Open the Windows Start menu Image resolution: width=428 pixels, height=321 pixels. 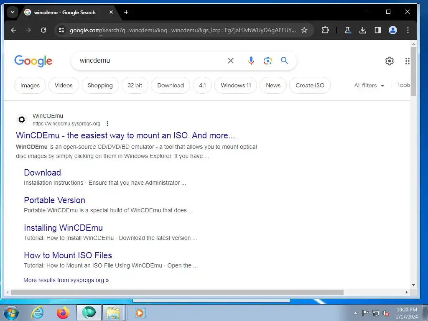[x=11, y=313]
